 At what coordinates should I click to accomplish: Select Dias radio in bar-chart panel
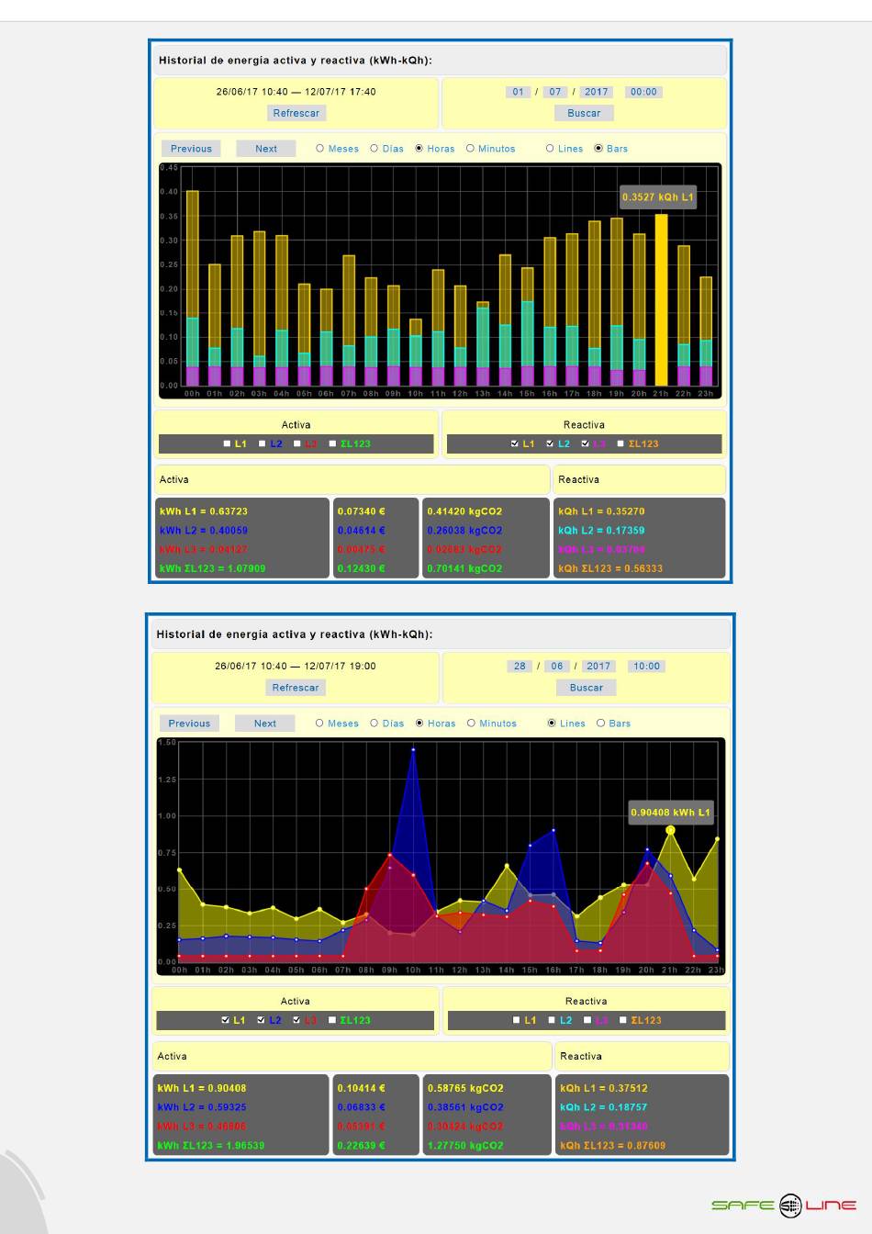pos(375,149)
